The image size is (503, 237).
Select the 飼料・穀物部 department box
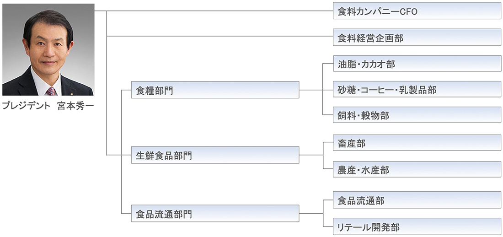[x=417, y=115]
